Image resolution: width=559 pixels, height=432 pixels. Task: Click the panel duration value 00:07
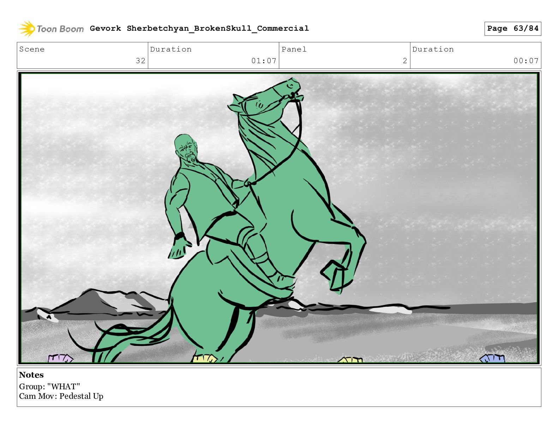tap(526, 61)
